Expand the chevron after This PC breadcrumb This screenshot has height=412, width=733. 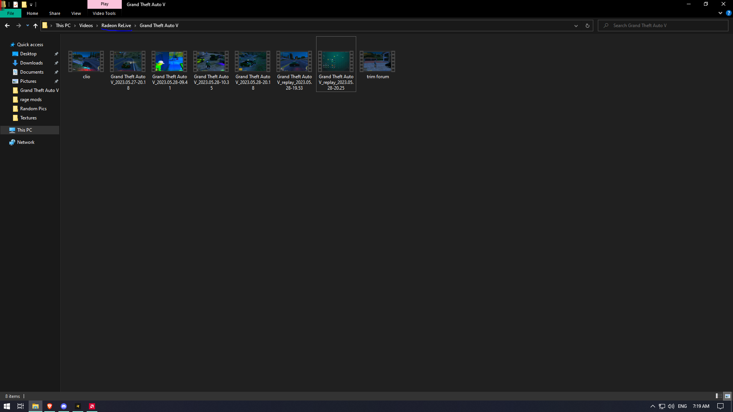(x=75, y=26)
